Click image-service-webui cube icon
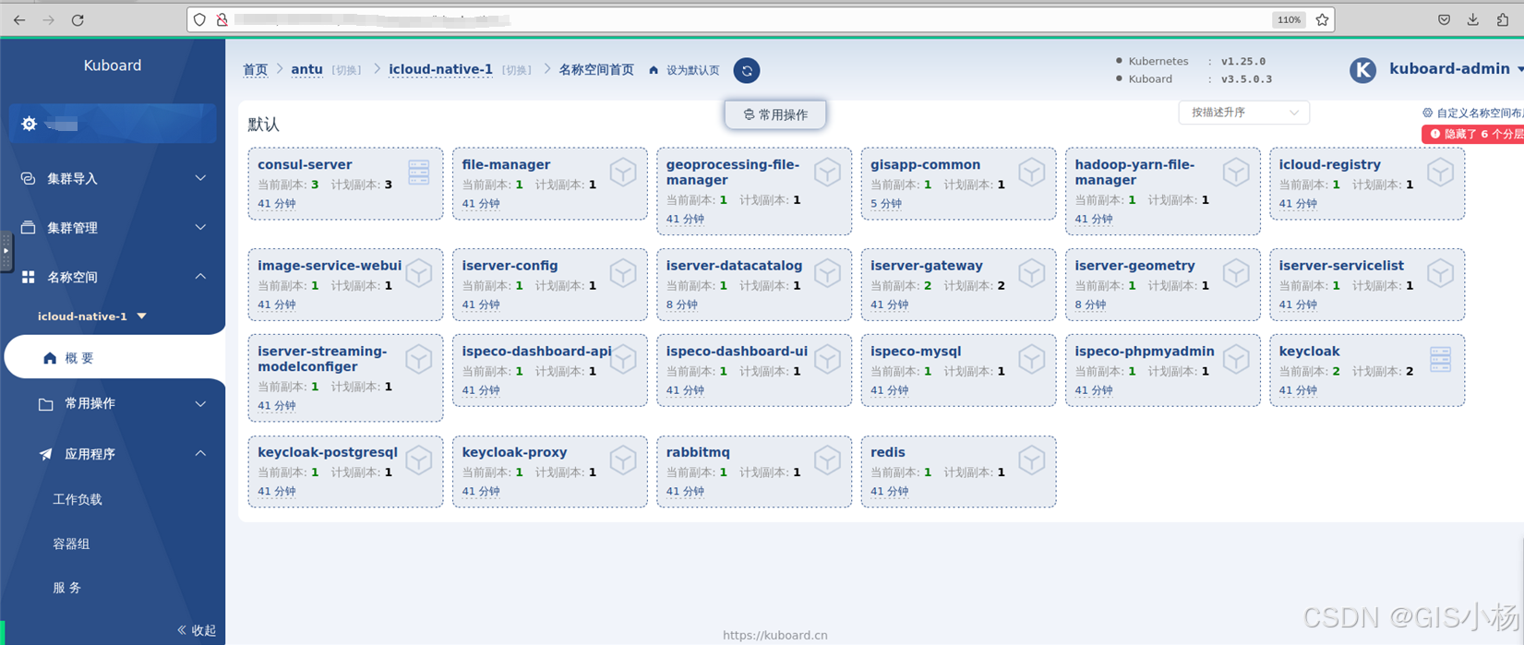 click(x=419, y=273)
